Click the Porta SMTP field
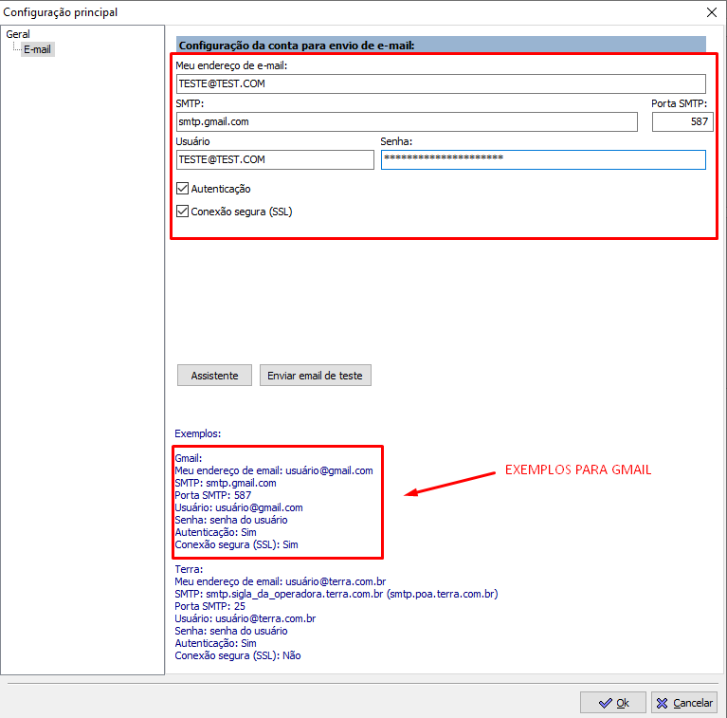 [682, 122]
